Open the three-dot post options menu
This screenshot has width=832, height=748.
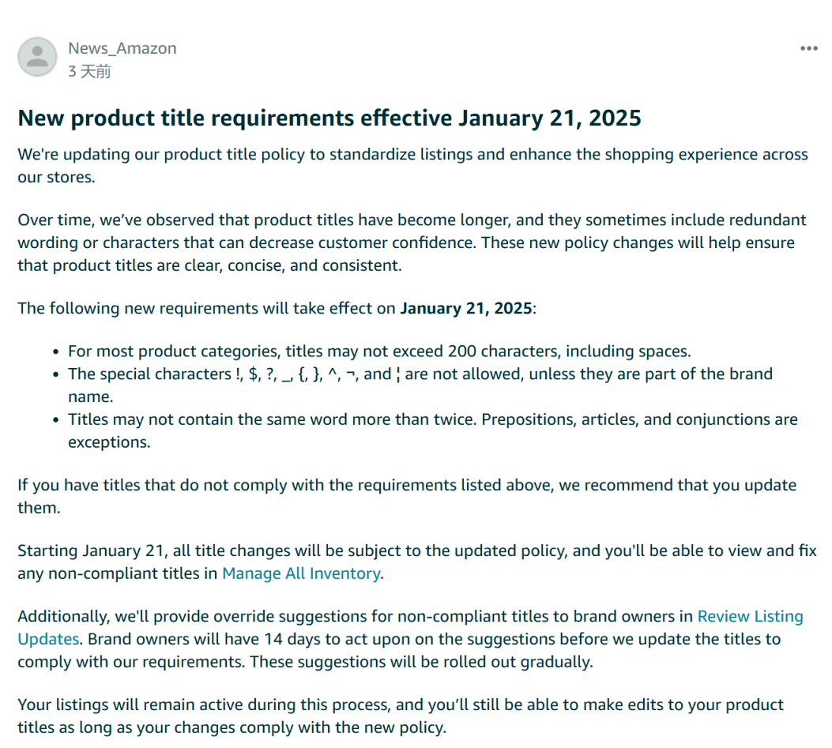808,48
